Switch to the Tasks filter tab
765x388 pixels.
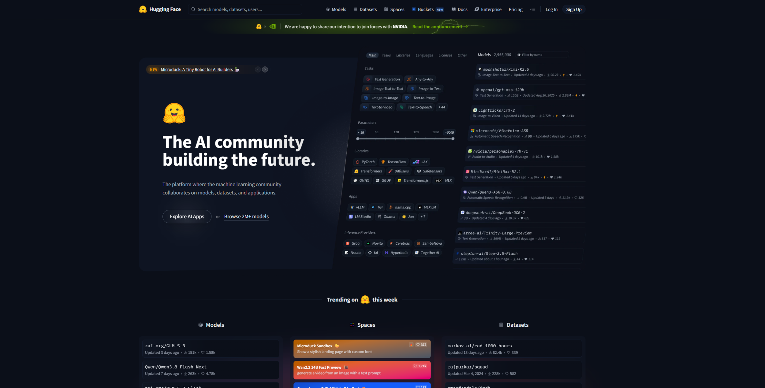[386, 55]
